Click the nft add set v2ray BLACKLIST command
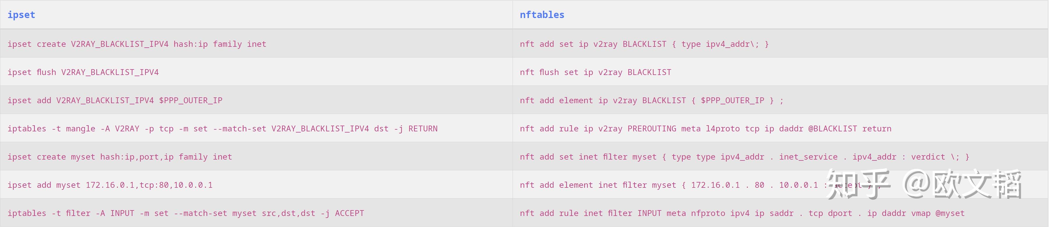The width and height of the screenshot is (1049, 227). pos(644,44)
